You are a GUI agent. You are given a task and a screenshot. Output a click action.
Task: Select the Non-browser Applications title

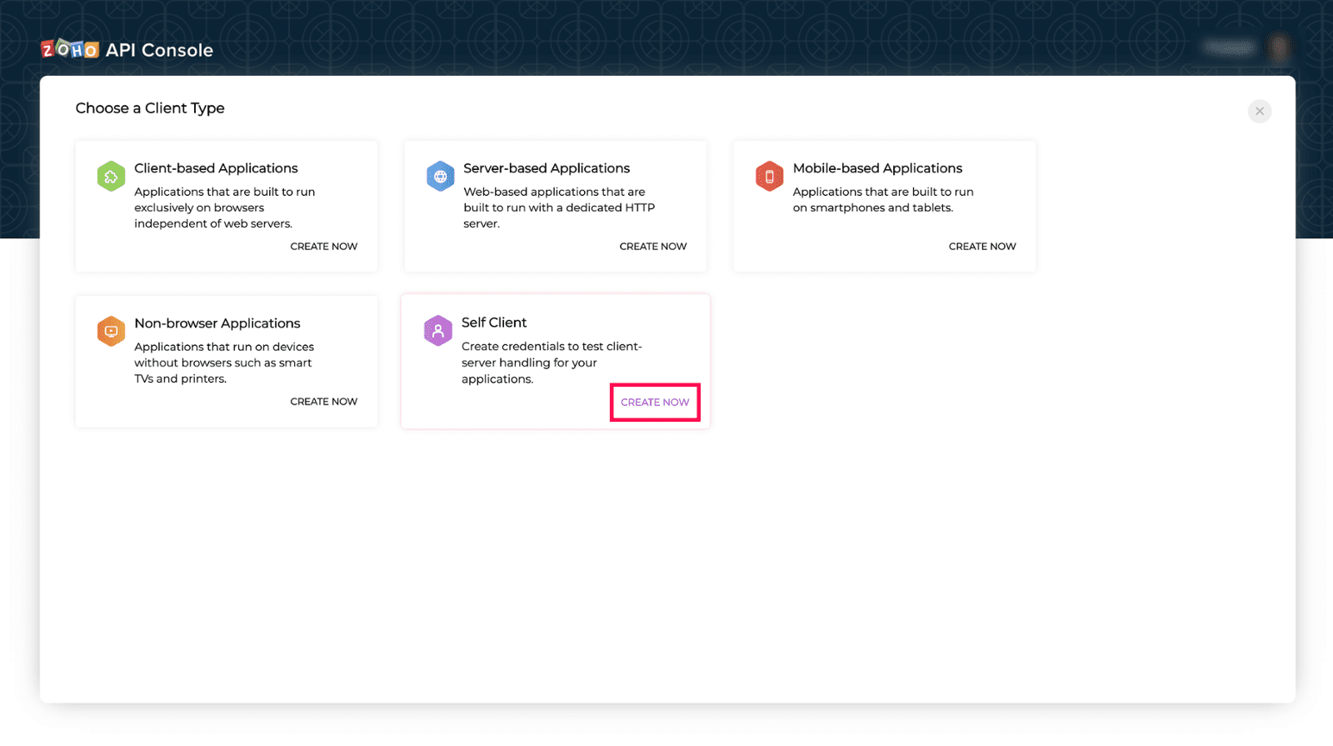click(x=217, y=323)
